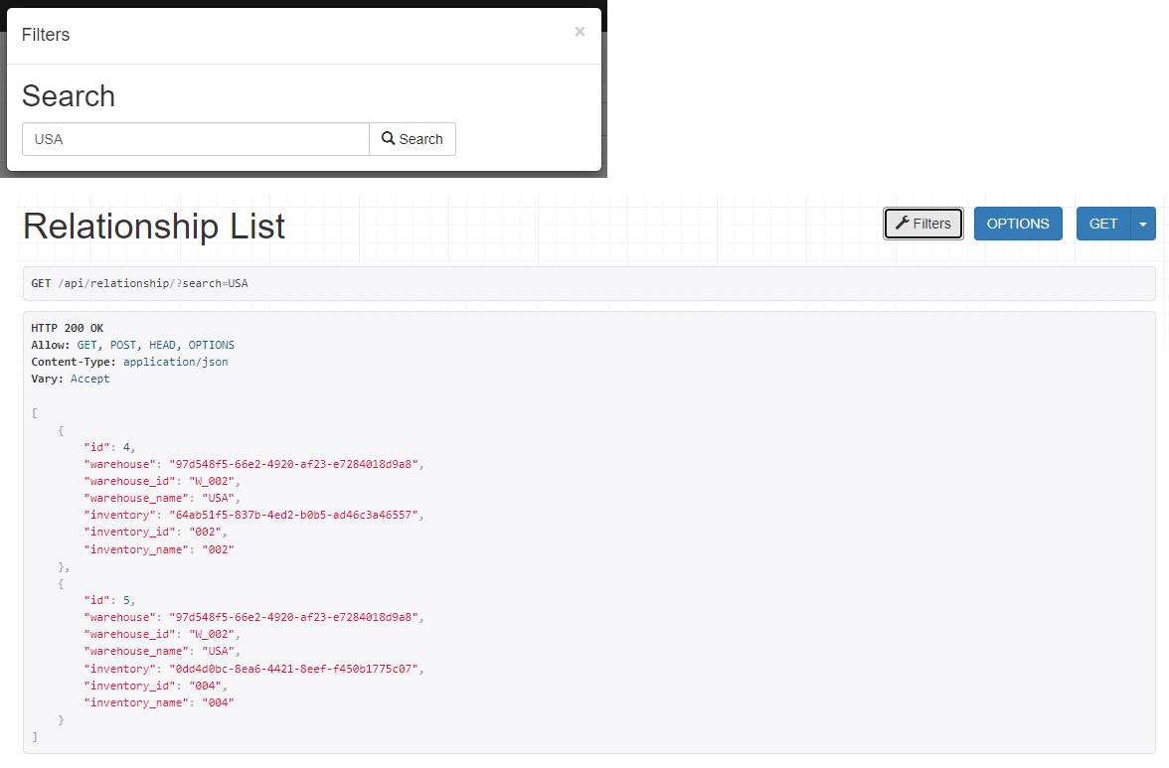Screen dimensions: 1169x768
Task: Click the Vary Accept header line
Action: 70,379
